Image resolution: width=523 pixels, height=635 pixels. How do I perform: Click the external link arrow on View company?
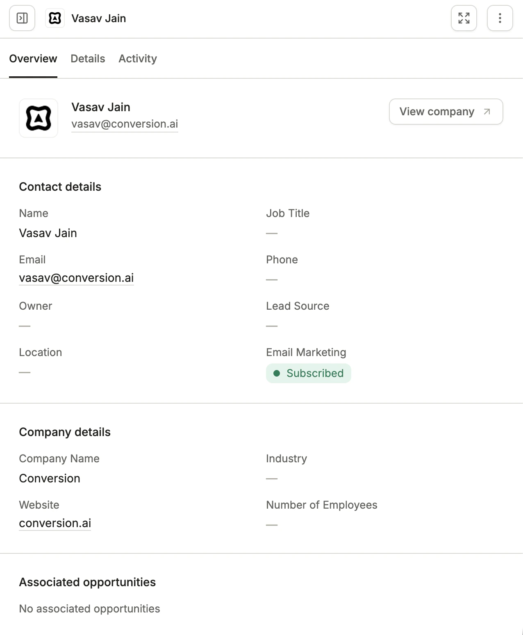487,111
